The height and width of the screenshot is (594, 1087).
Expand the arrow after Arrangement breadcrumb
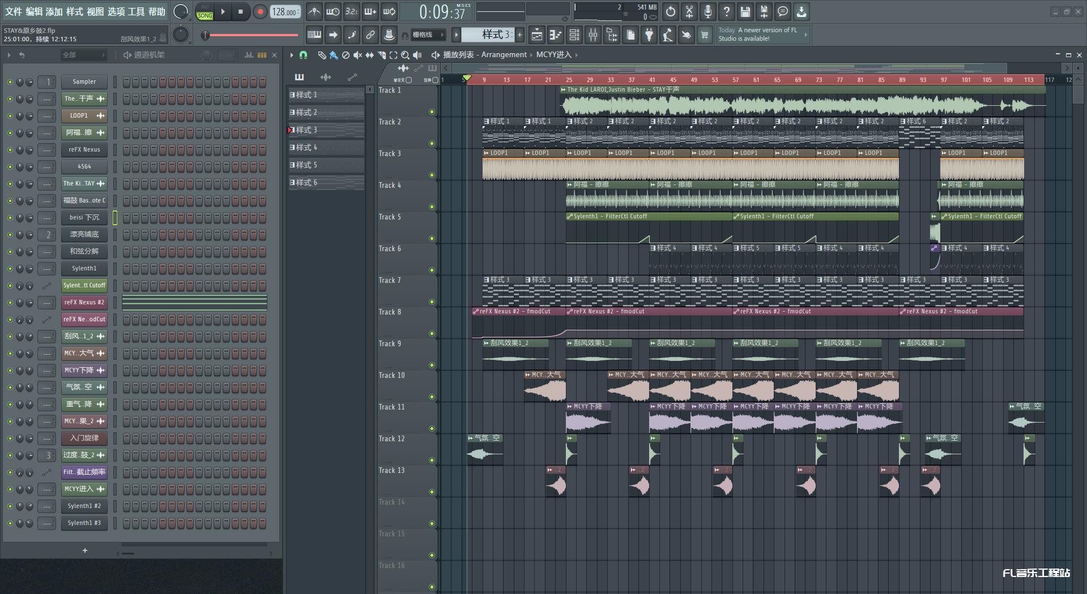coord(531,55)
